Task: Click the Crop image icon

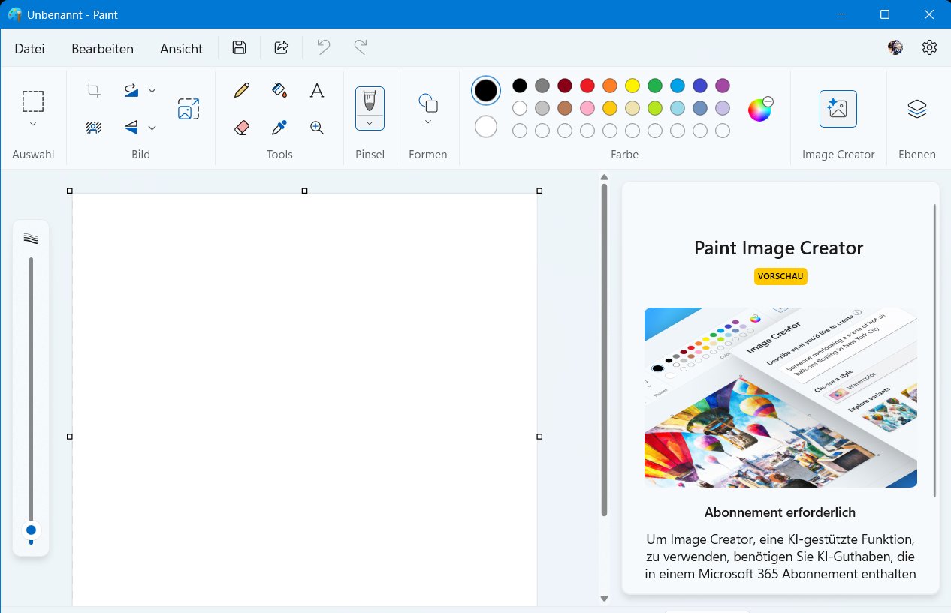Action: 93,91
